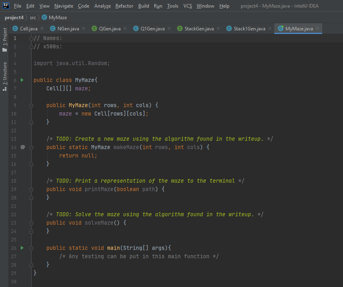Image resolution: width=343 pixels, height=287 pixels.
Task: Open the Analyze menu
Action: pos(102,6)
